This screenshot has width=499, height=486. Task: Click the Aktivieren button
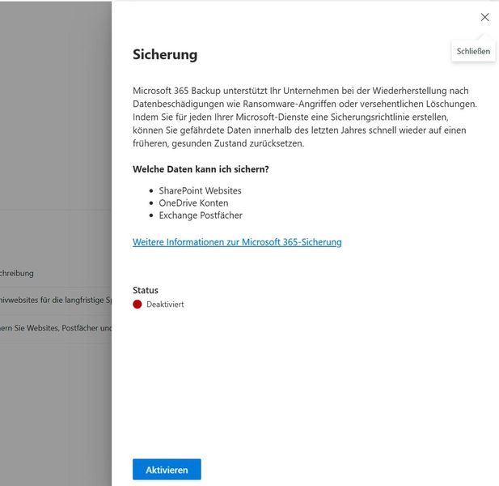(167, 469)
